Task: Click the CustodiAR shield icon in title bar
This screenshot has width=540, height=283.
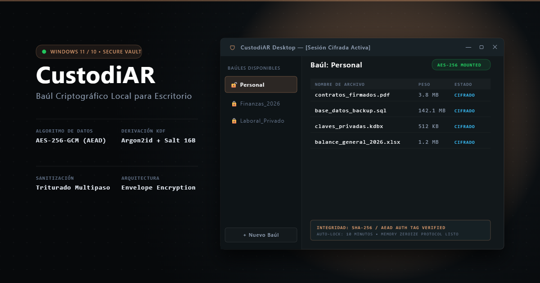Action: 232,47
